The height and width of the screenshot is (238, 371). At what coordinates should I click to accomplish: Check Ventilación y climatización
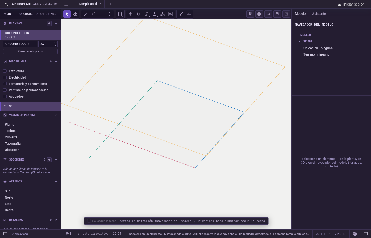[x=5, y=90]
